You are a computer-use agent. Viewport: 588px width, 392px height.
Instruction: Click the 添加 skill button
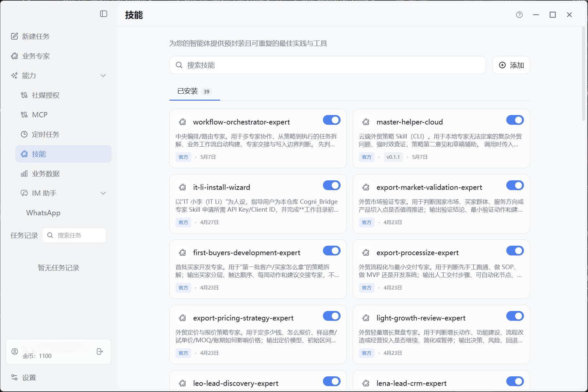click(x=511, y=65)
